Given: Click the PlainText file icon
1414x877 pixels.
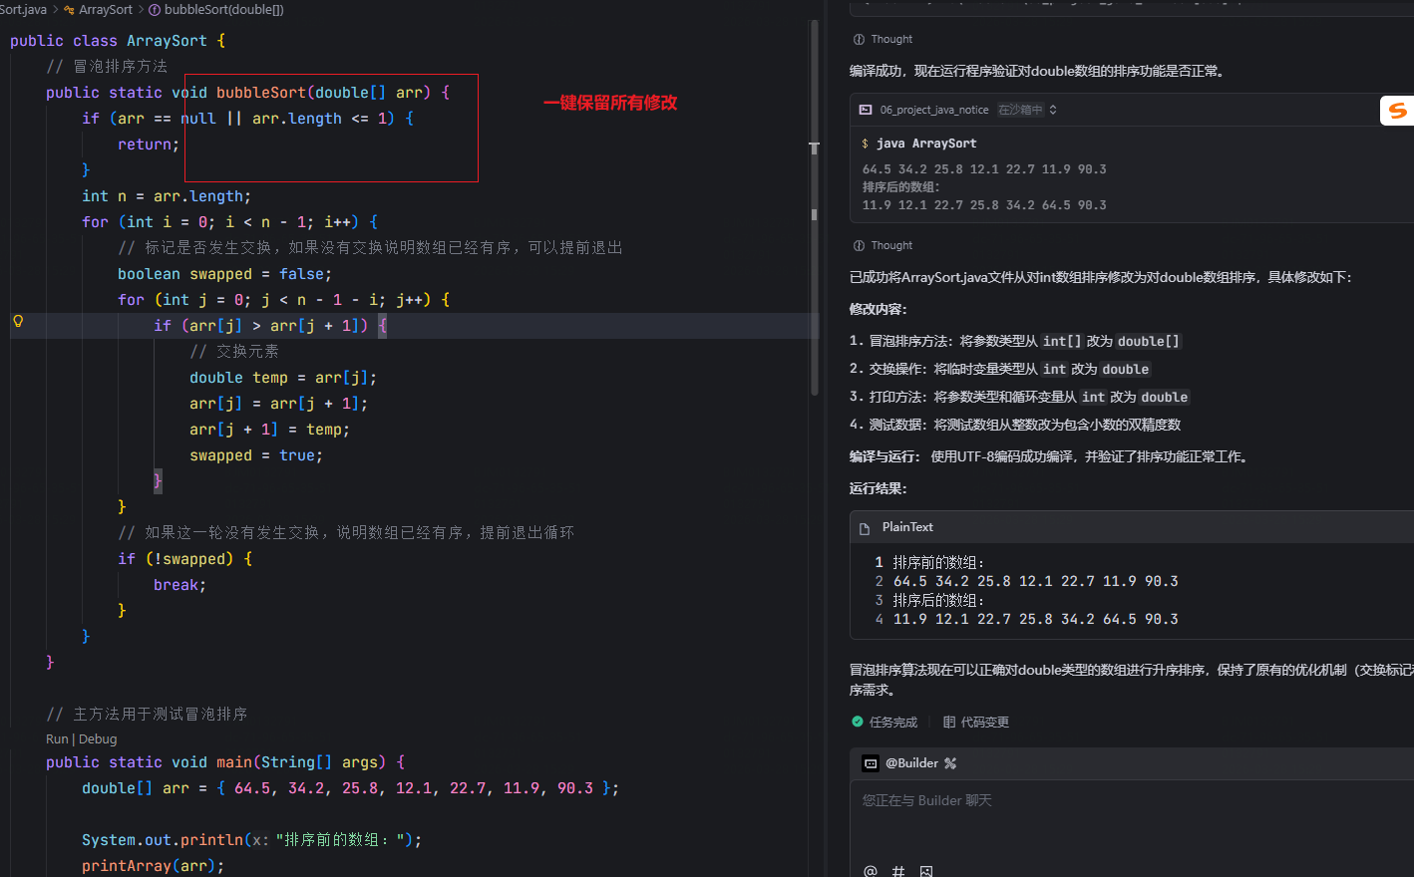Looking at the screenshot, I should click(x=865, y=528).
